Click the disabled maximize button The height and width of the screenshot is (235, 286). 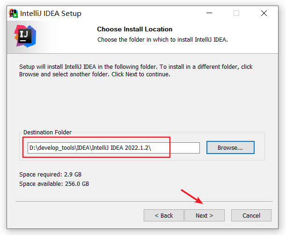(x=236, y=13)
